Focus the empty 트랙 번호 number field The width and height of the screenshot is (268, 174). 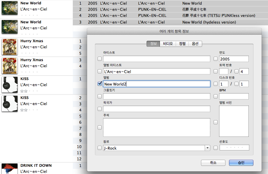(224, 71)
